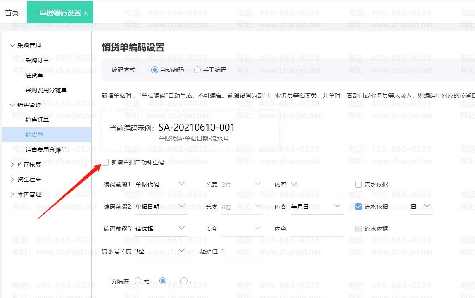Collapse the 销售管理 tree group

(x=12, y=105)
